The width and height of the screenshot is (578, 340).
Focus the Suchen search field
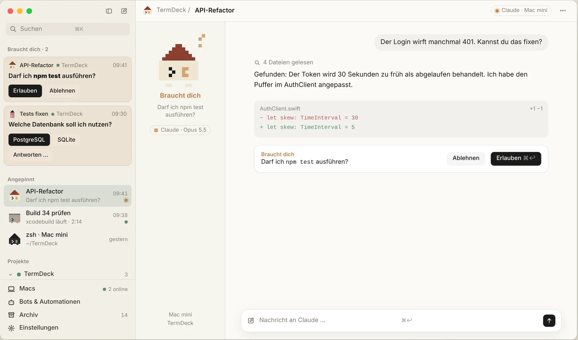pos(68,29)
